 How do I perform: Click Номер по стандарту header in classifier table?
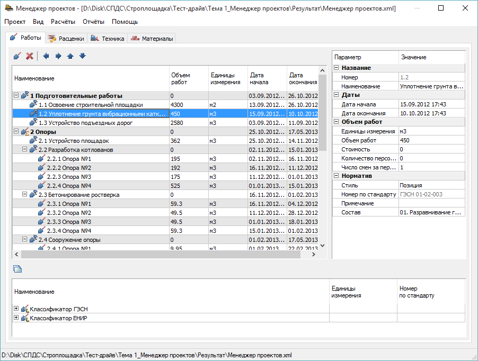(431, 292)
